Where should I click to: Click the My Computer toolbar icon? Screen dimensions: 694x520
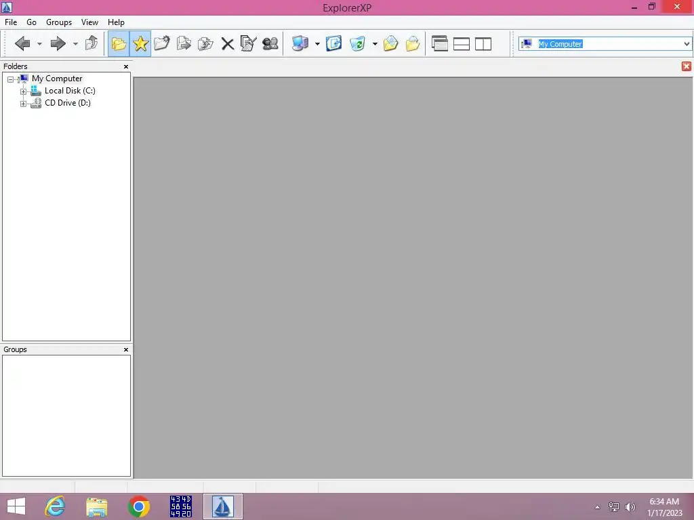coord(300,43)
